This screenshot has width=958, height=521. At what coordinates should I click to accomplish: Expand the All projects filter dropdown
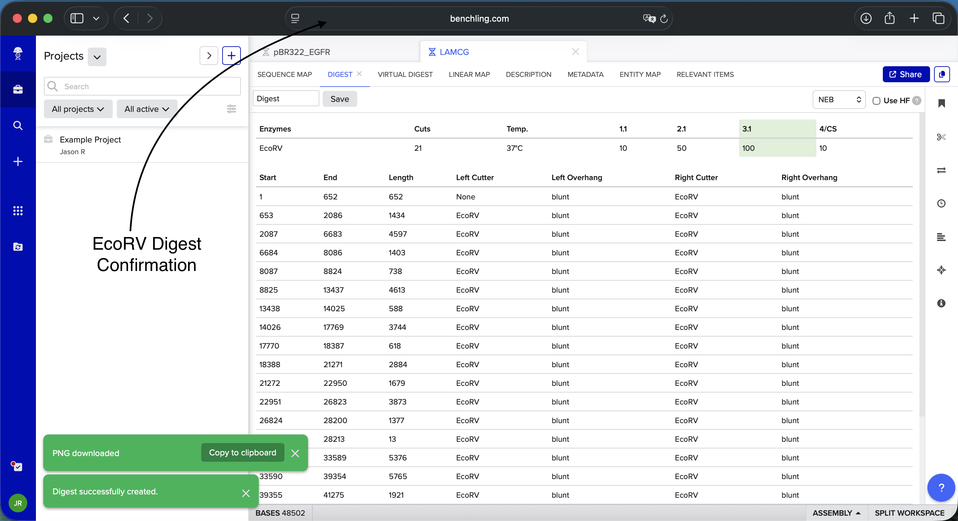click(78, 109)
